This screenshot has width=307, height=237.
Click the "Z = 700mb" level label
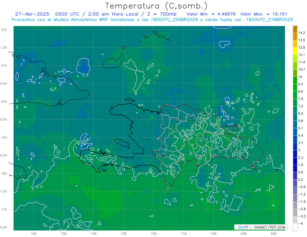(x=162, y=14)
